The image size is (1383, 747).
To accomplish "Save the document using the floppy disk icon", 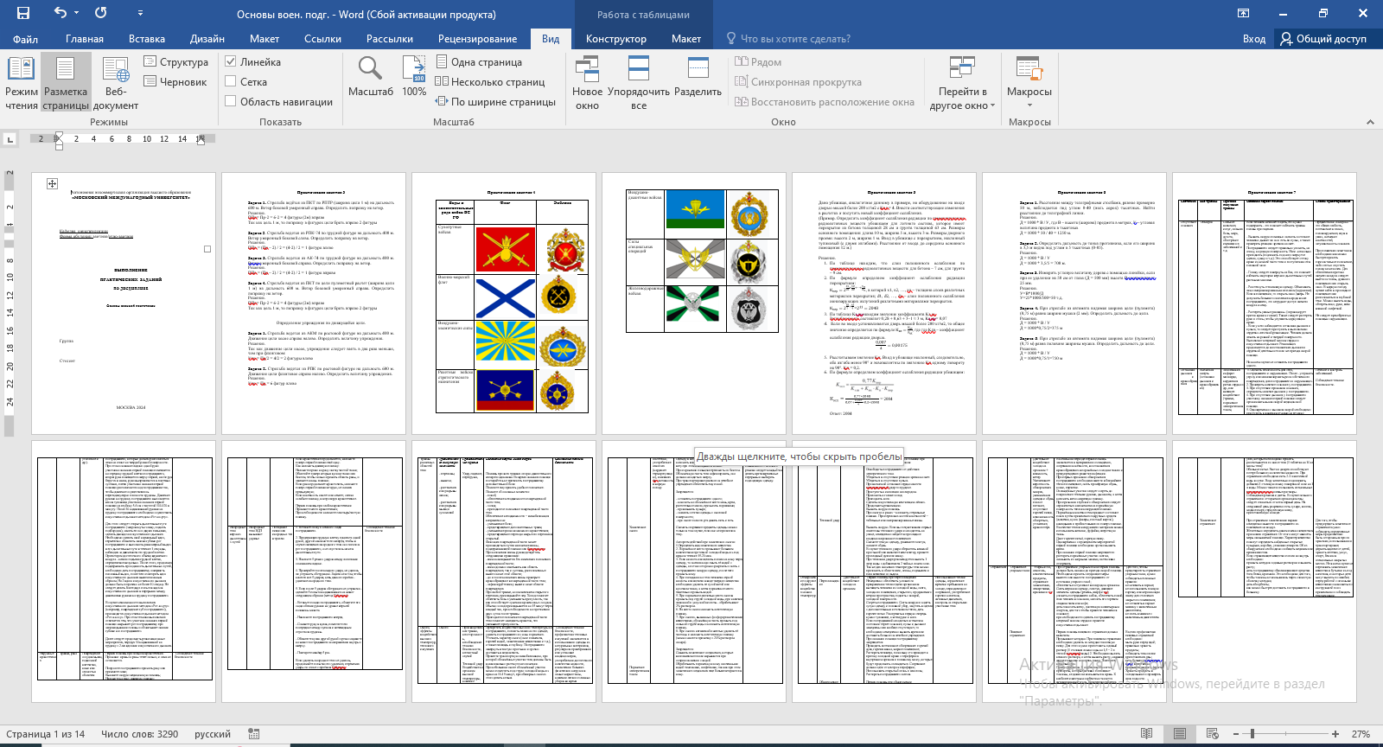I will [x=23, y=13].
